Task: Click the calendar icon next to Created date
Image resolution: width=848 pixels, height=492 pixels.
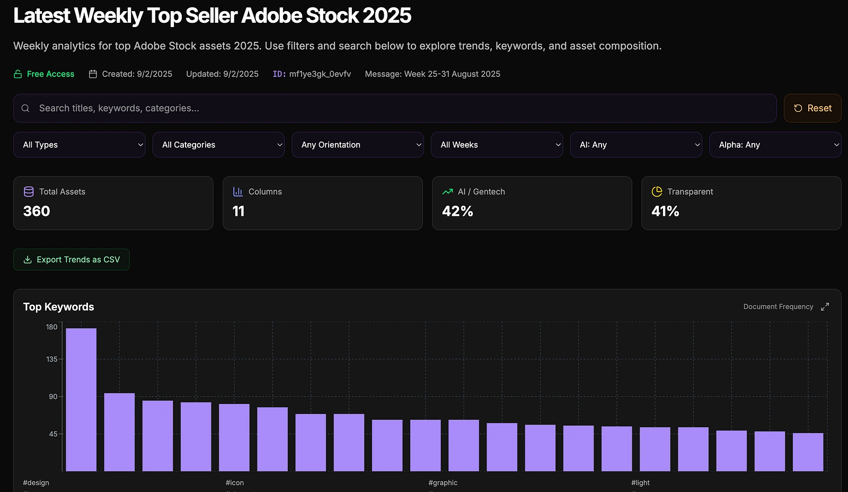Action: point(93,74)
